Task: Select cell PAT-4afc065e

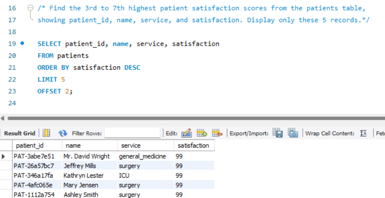Action: 38,185
